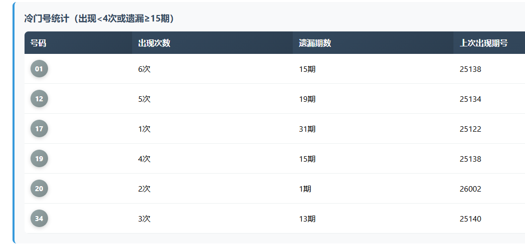Click the 号码 column header
The image size is (525, 245).
click(39, 43)
